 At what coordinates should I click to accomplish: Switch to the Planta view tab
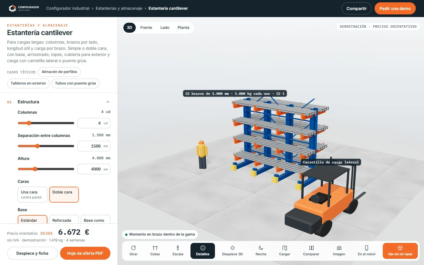pos(183,28)
